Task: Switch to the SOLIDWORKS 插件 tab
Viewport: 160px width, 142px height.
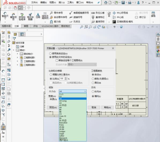Action: click(50, 26)
